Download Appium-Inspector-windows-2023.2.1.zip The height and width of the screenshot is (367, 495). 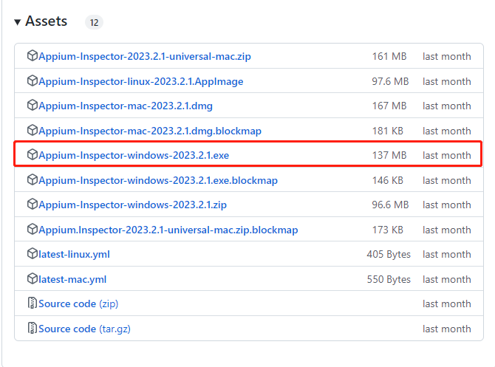click(132, 205)
